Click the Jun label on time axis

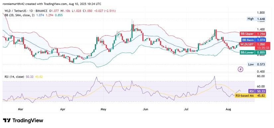(x=145, y=109)
